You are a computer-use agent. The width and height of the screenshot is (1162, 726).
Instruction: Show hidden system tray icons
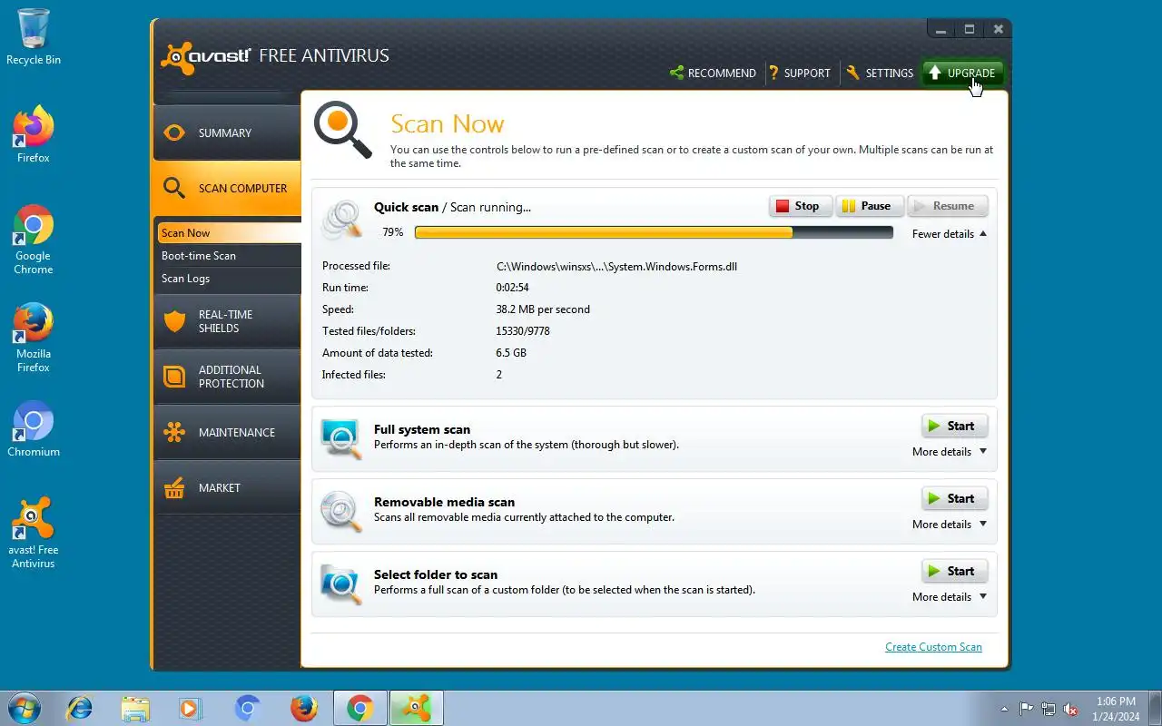coord(1004,709)
